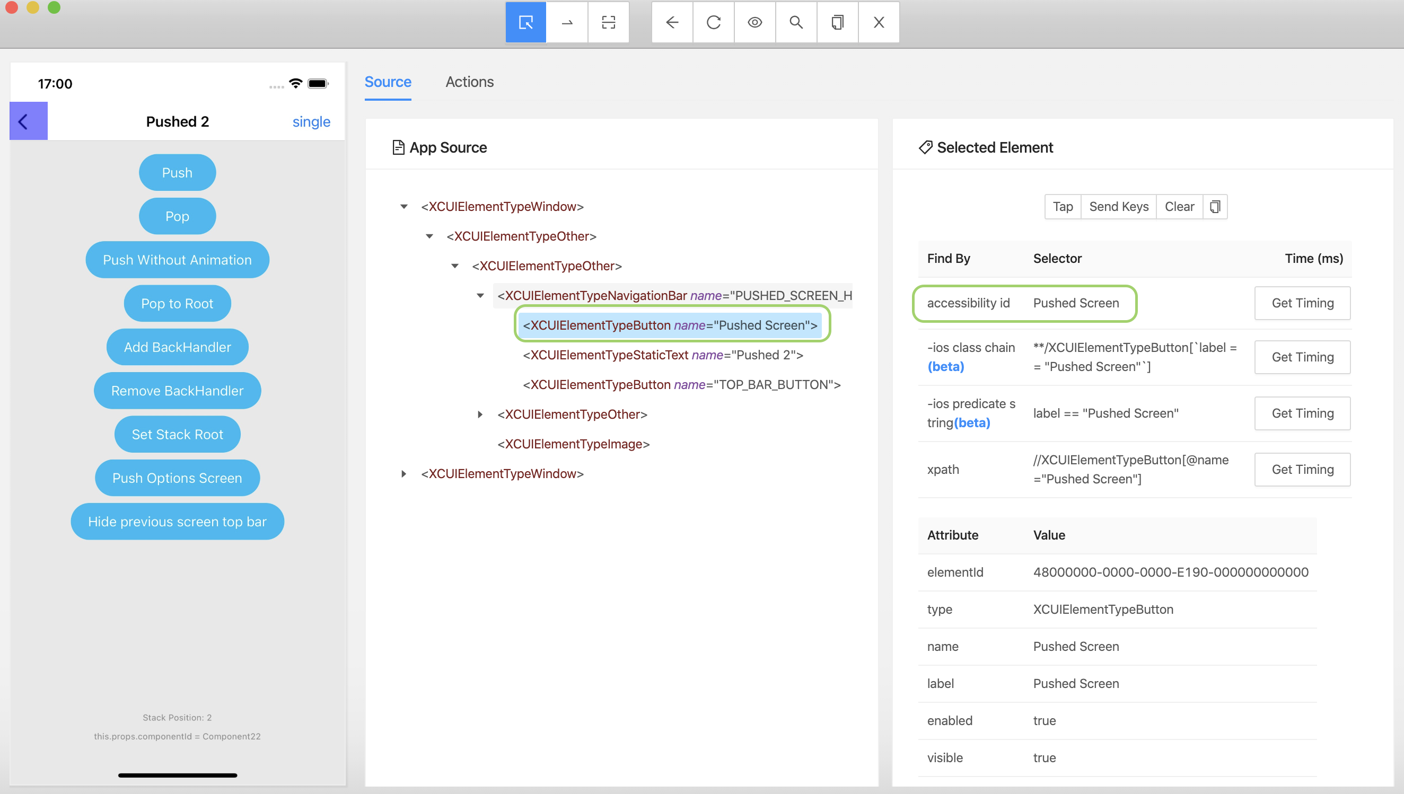This screenshot has width=1404, height=794.
Task: Click Tap button for selected element
Action: [1062, 207]
